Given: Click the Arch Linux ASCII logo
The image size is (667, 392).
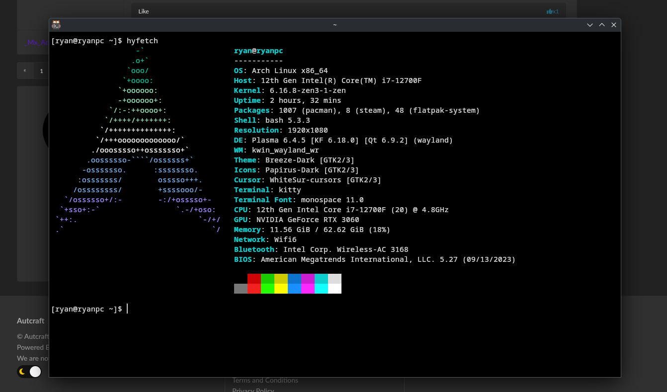Looking at the screenshot, I should 138,139.
